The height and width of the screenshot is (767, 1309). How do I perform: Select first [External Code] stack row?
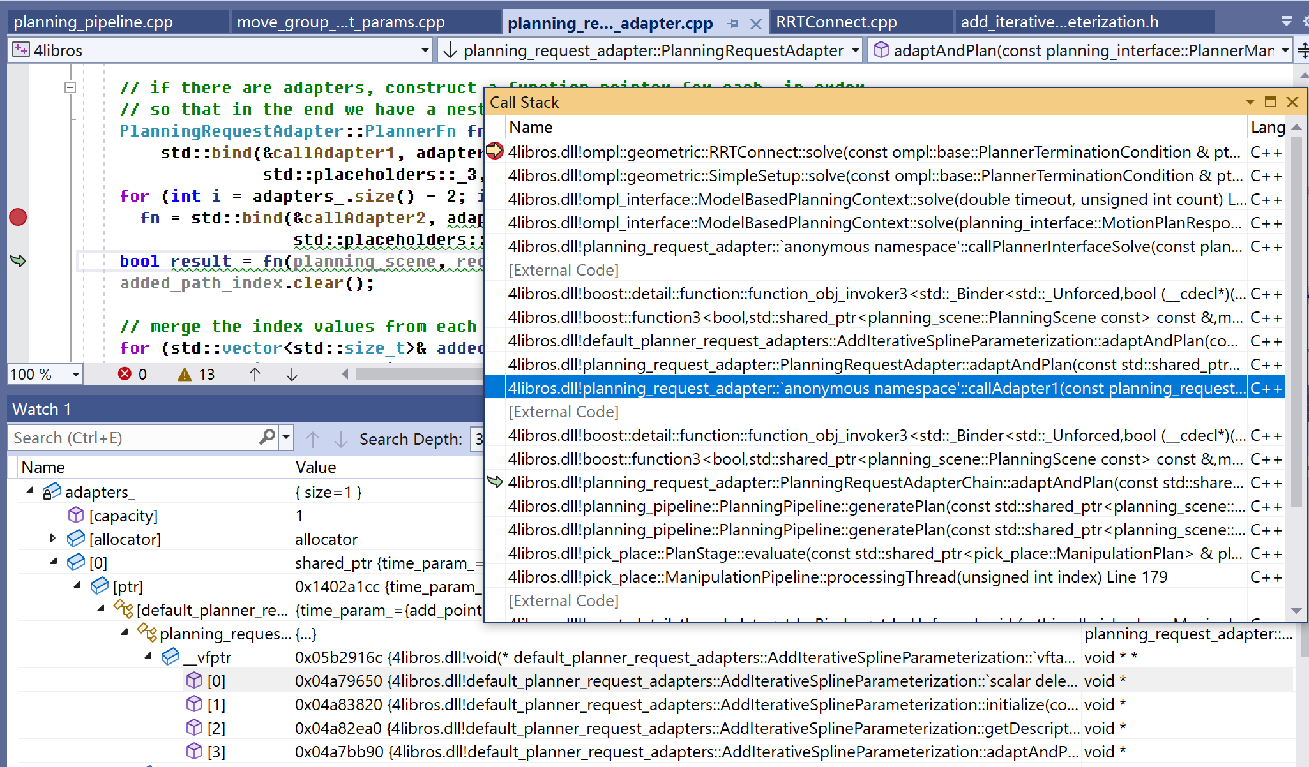click(885, 270)
